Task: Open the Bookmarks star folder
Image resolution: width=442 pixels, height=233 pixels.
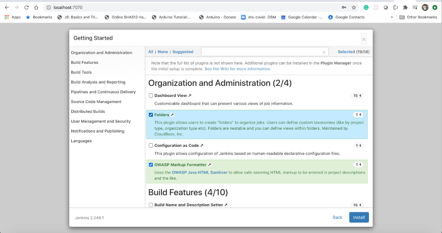Action: coord(39,17)
